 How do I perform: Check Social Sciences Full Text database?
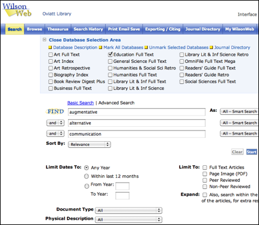tap(181, 82)
